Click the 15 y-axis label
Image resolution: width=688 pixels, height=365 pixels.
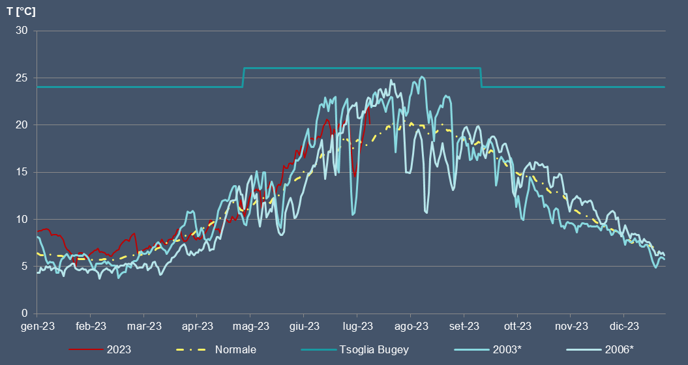coord(22,173)
